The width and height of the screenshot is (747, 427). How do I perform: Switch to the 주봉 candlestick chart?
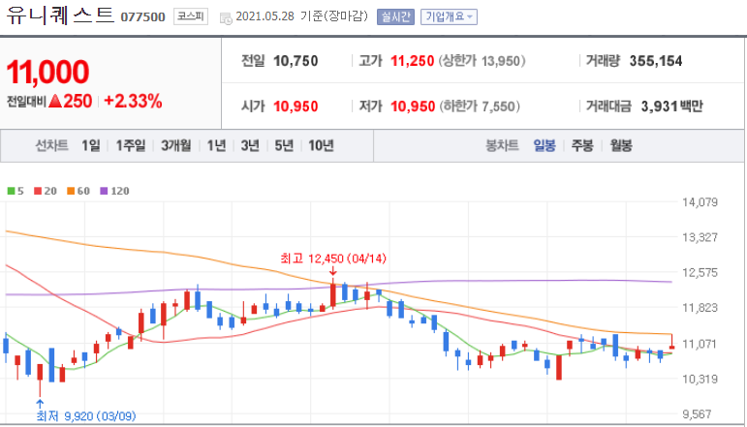click(x=582, y=145)
